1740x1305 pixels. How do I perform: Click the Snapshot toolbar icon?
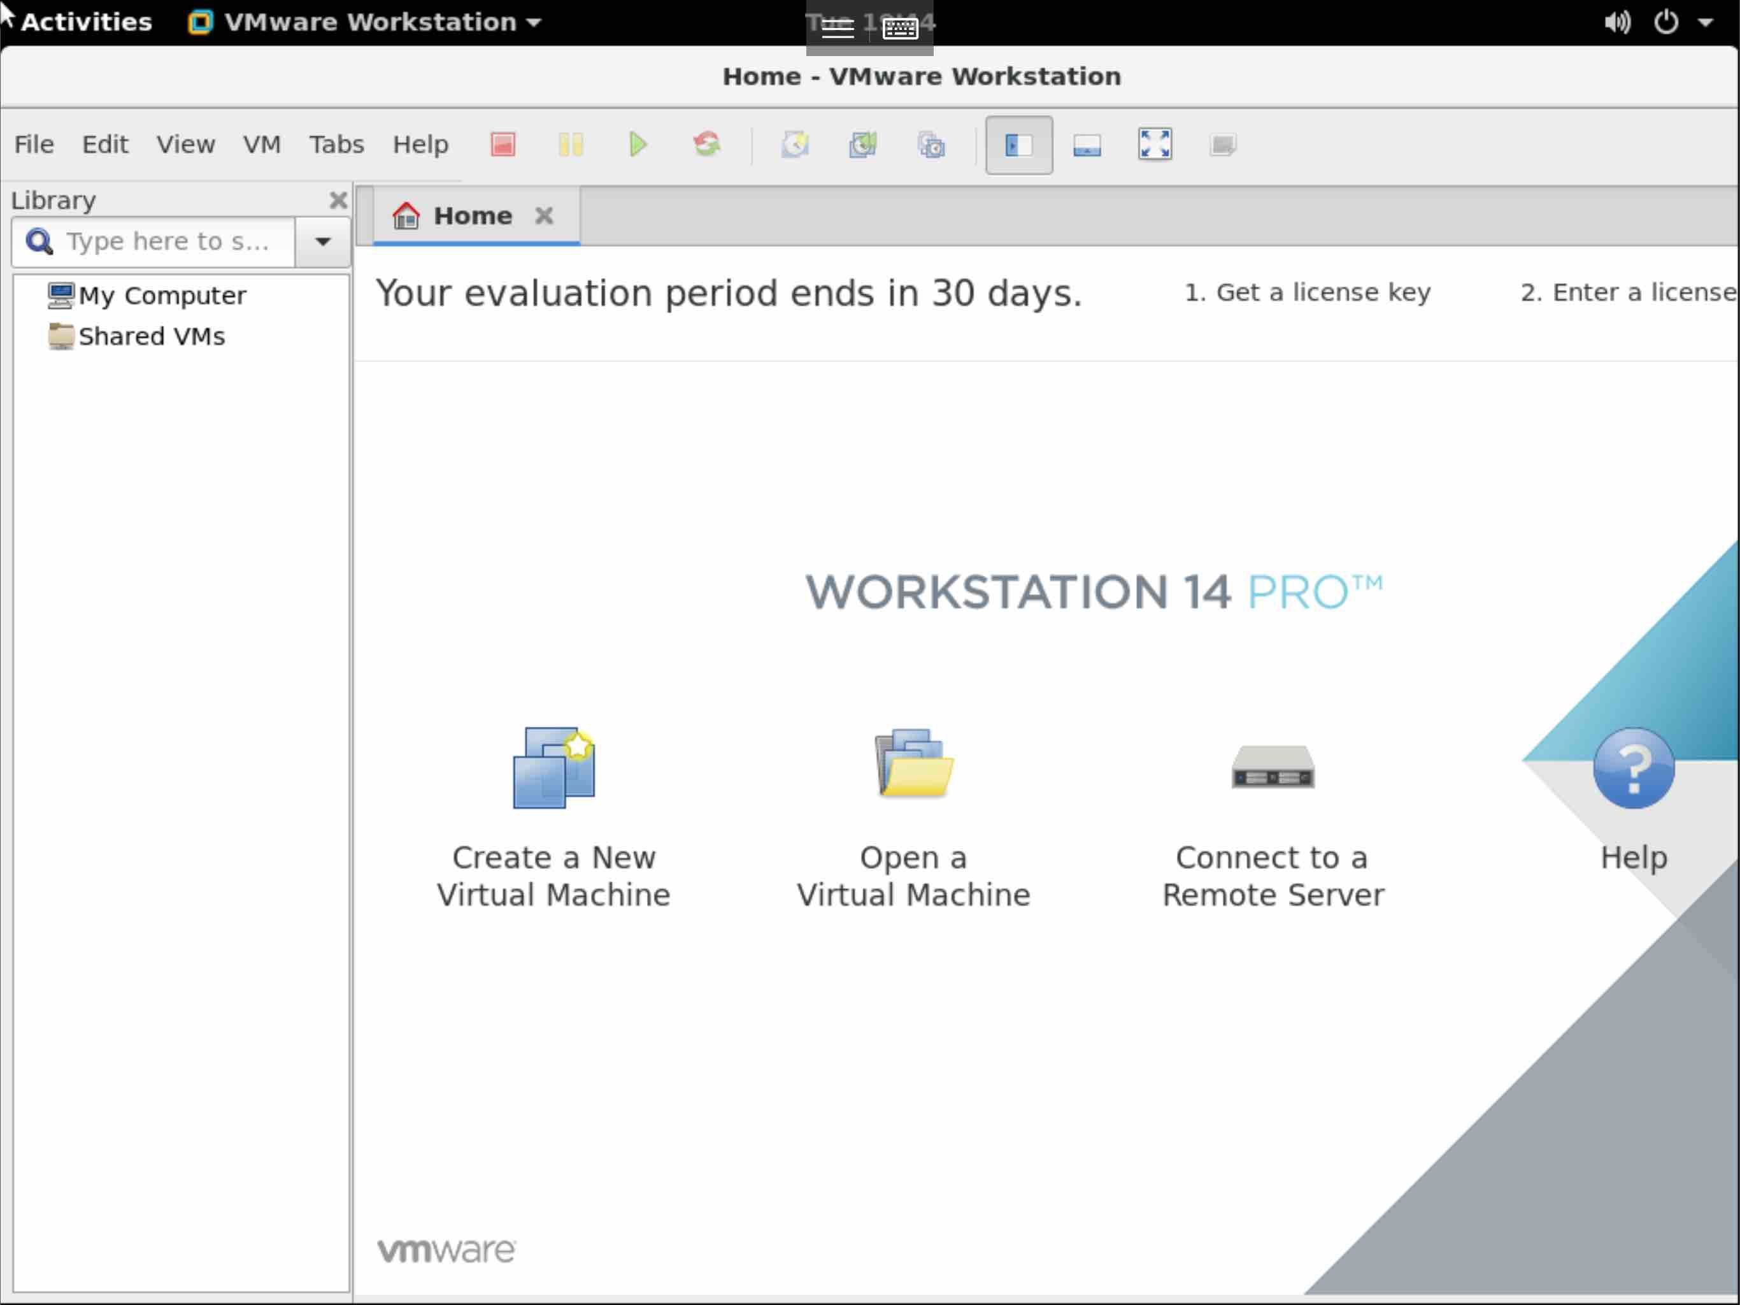(x=795, y=144)
